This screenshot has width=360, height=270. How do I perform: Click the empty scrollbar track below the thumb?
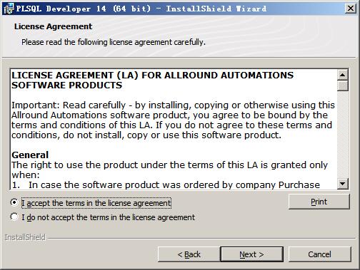(x=343, y=135)
